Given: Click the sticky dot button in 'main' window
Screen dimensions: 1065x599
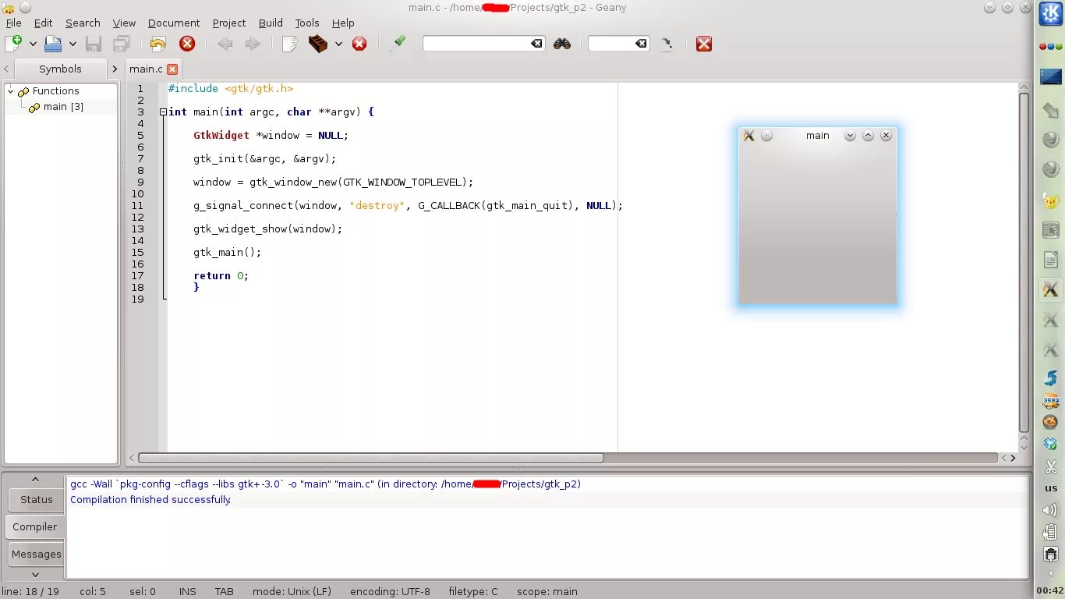Looking at the screenshot, I should click(x=766, y=135).
